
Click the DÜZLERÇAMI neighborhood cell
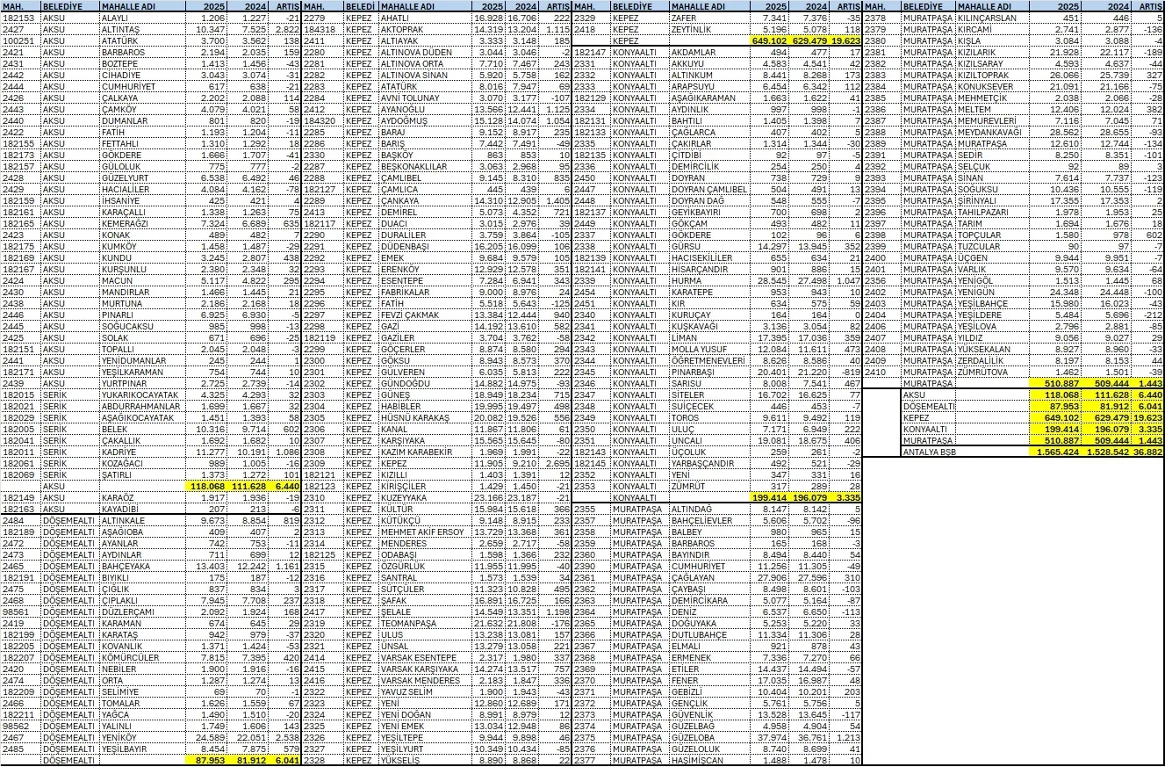[x=137, y=611]
